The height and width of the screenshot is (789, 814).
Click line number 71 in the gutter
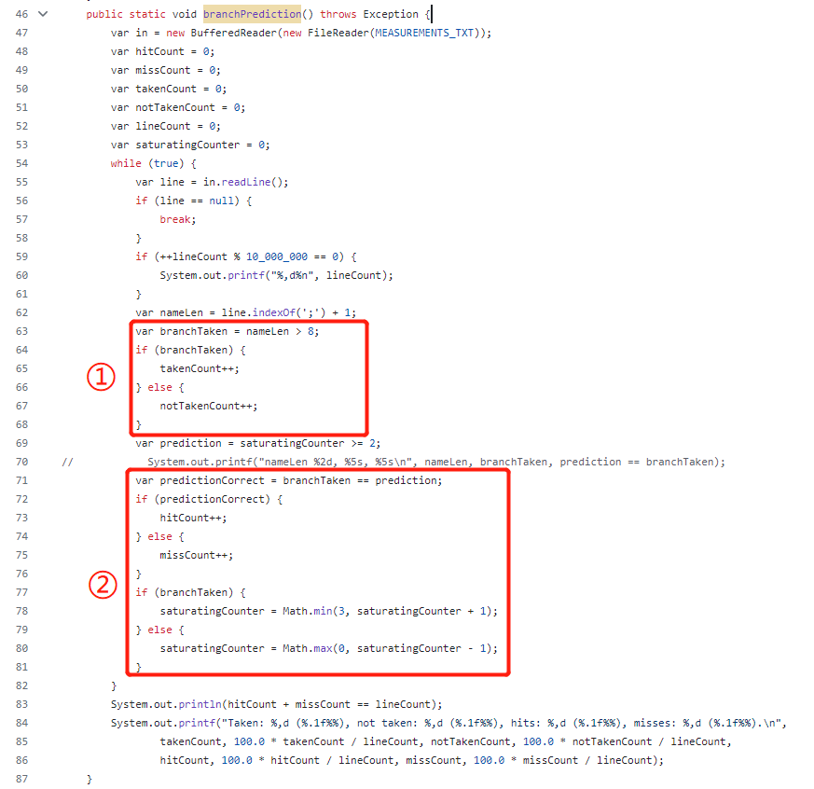pos(21,480)
